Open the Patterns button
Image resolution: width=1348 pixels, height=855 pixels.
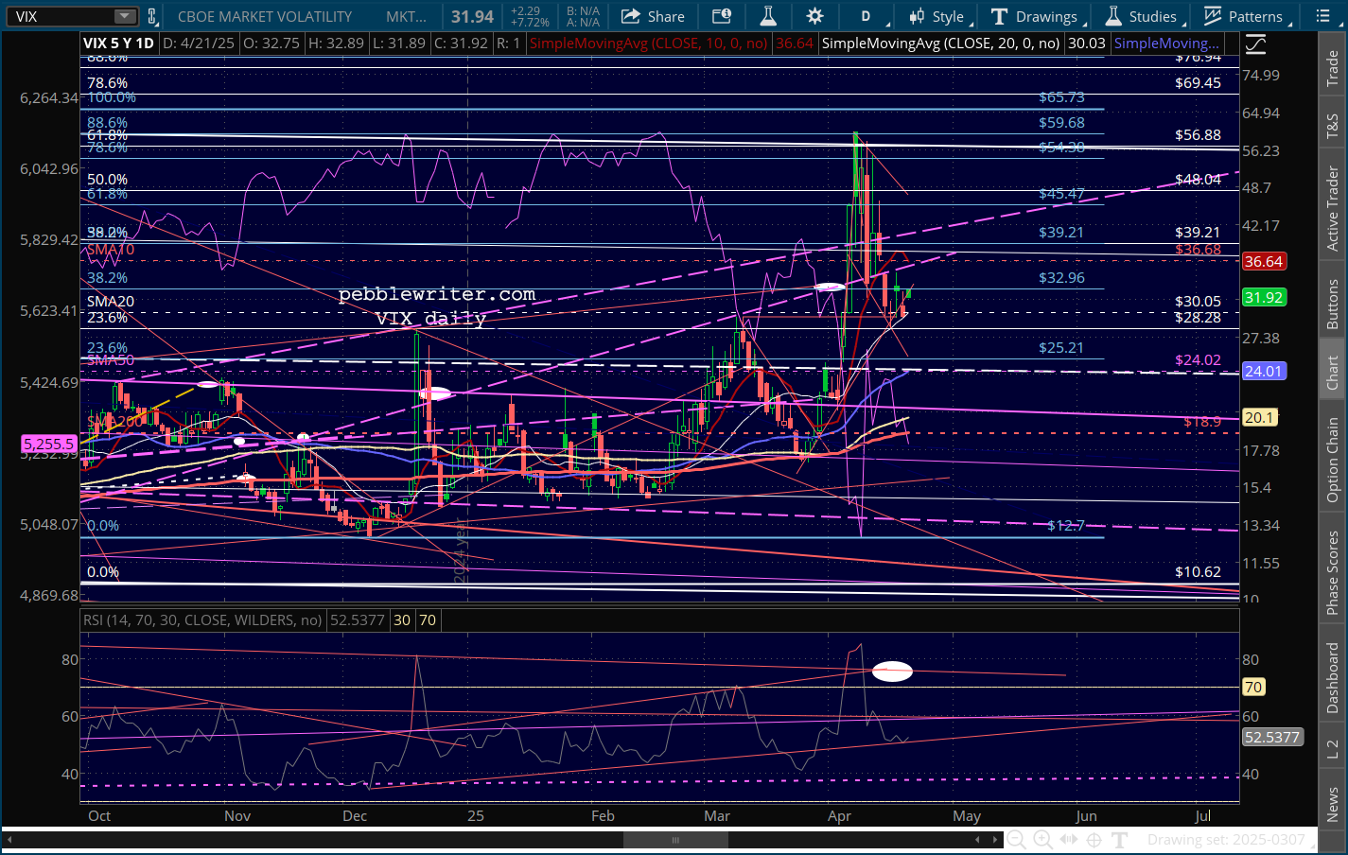click(x=1243, y=16)
